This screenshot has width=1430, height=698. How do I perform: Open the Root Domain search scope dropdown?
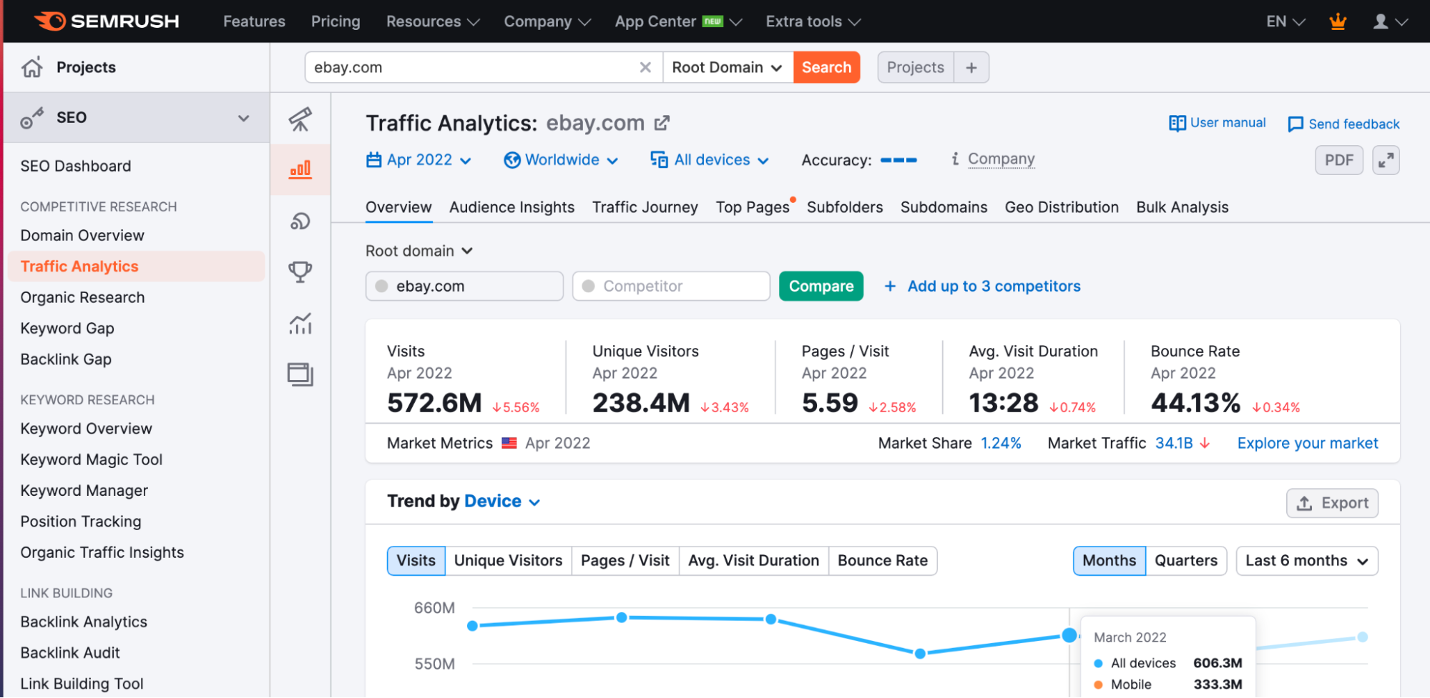pyautogui.click(x=727, y=67)
